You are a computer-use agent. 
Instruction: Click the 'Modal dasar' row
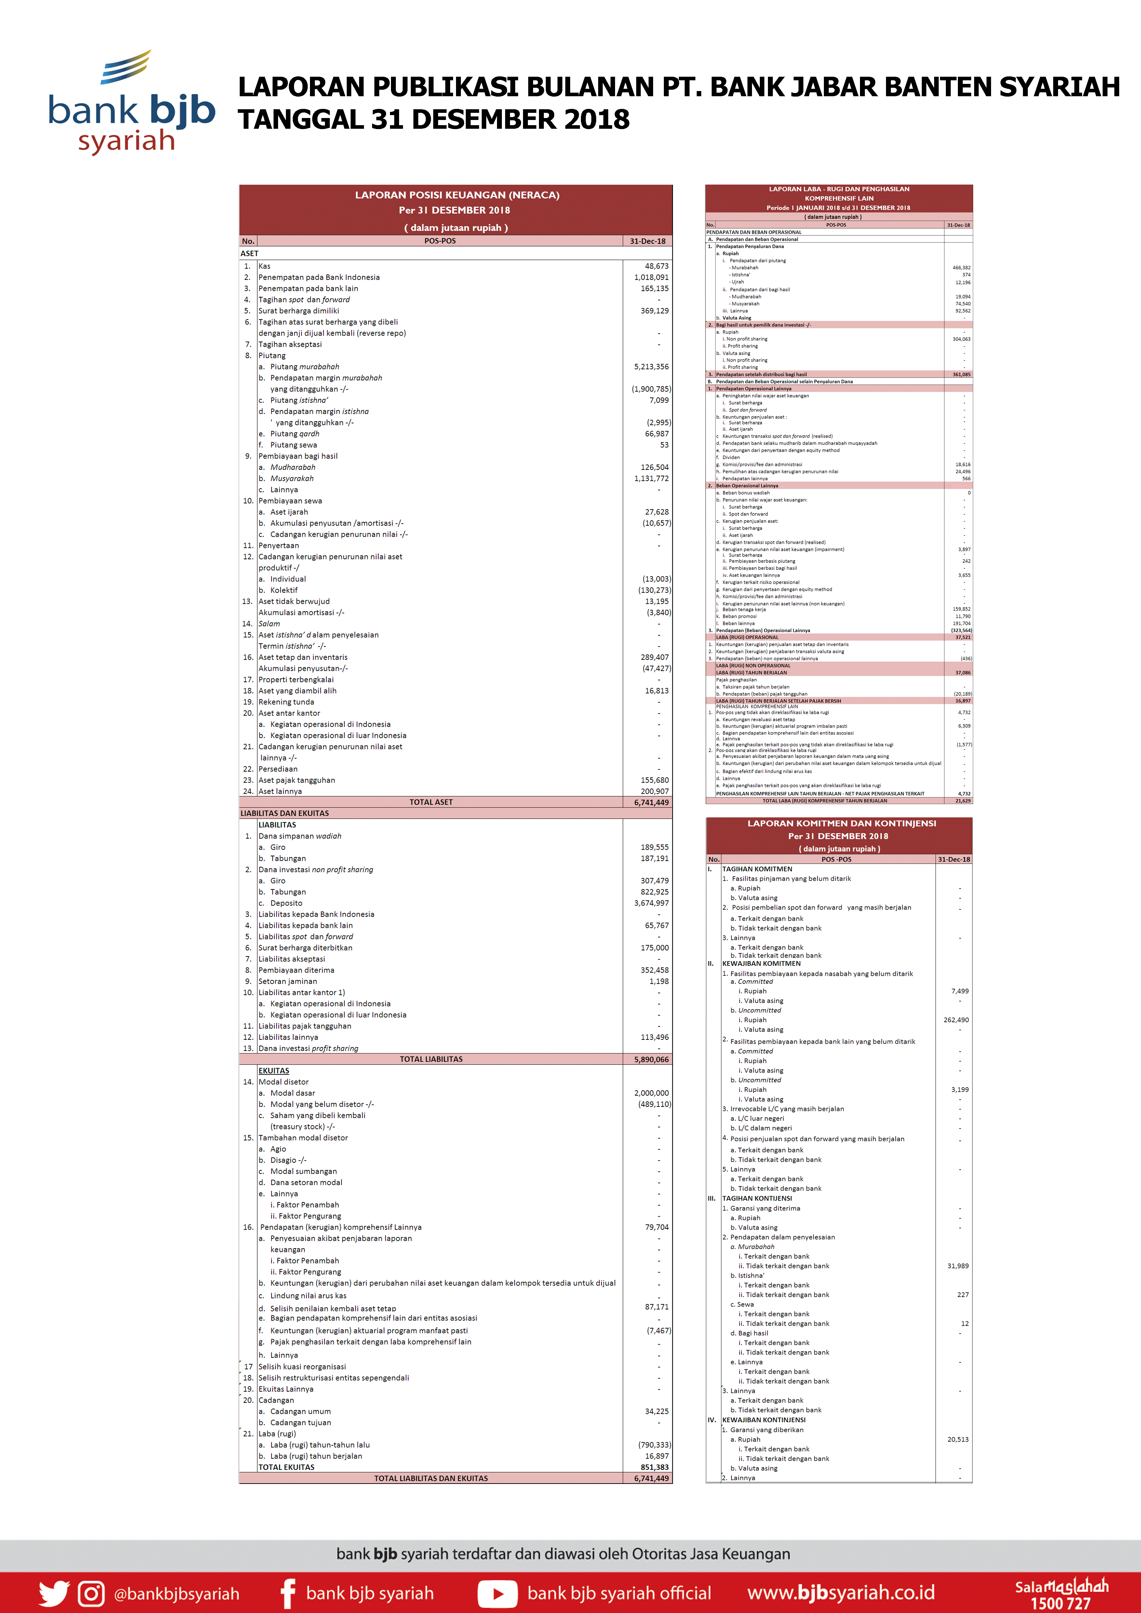pyautogui.click(x=455, y=1093)
